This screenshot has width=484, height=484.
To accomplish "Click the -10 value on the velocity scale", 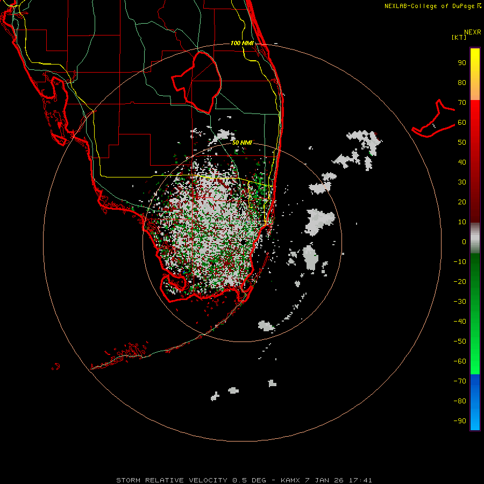I will pos(460,262).
